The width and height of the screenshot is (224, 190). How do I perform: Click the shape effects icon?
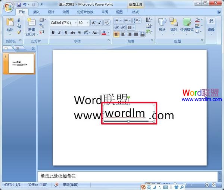pos(197,31)
